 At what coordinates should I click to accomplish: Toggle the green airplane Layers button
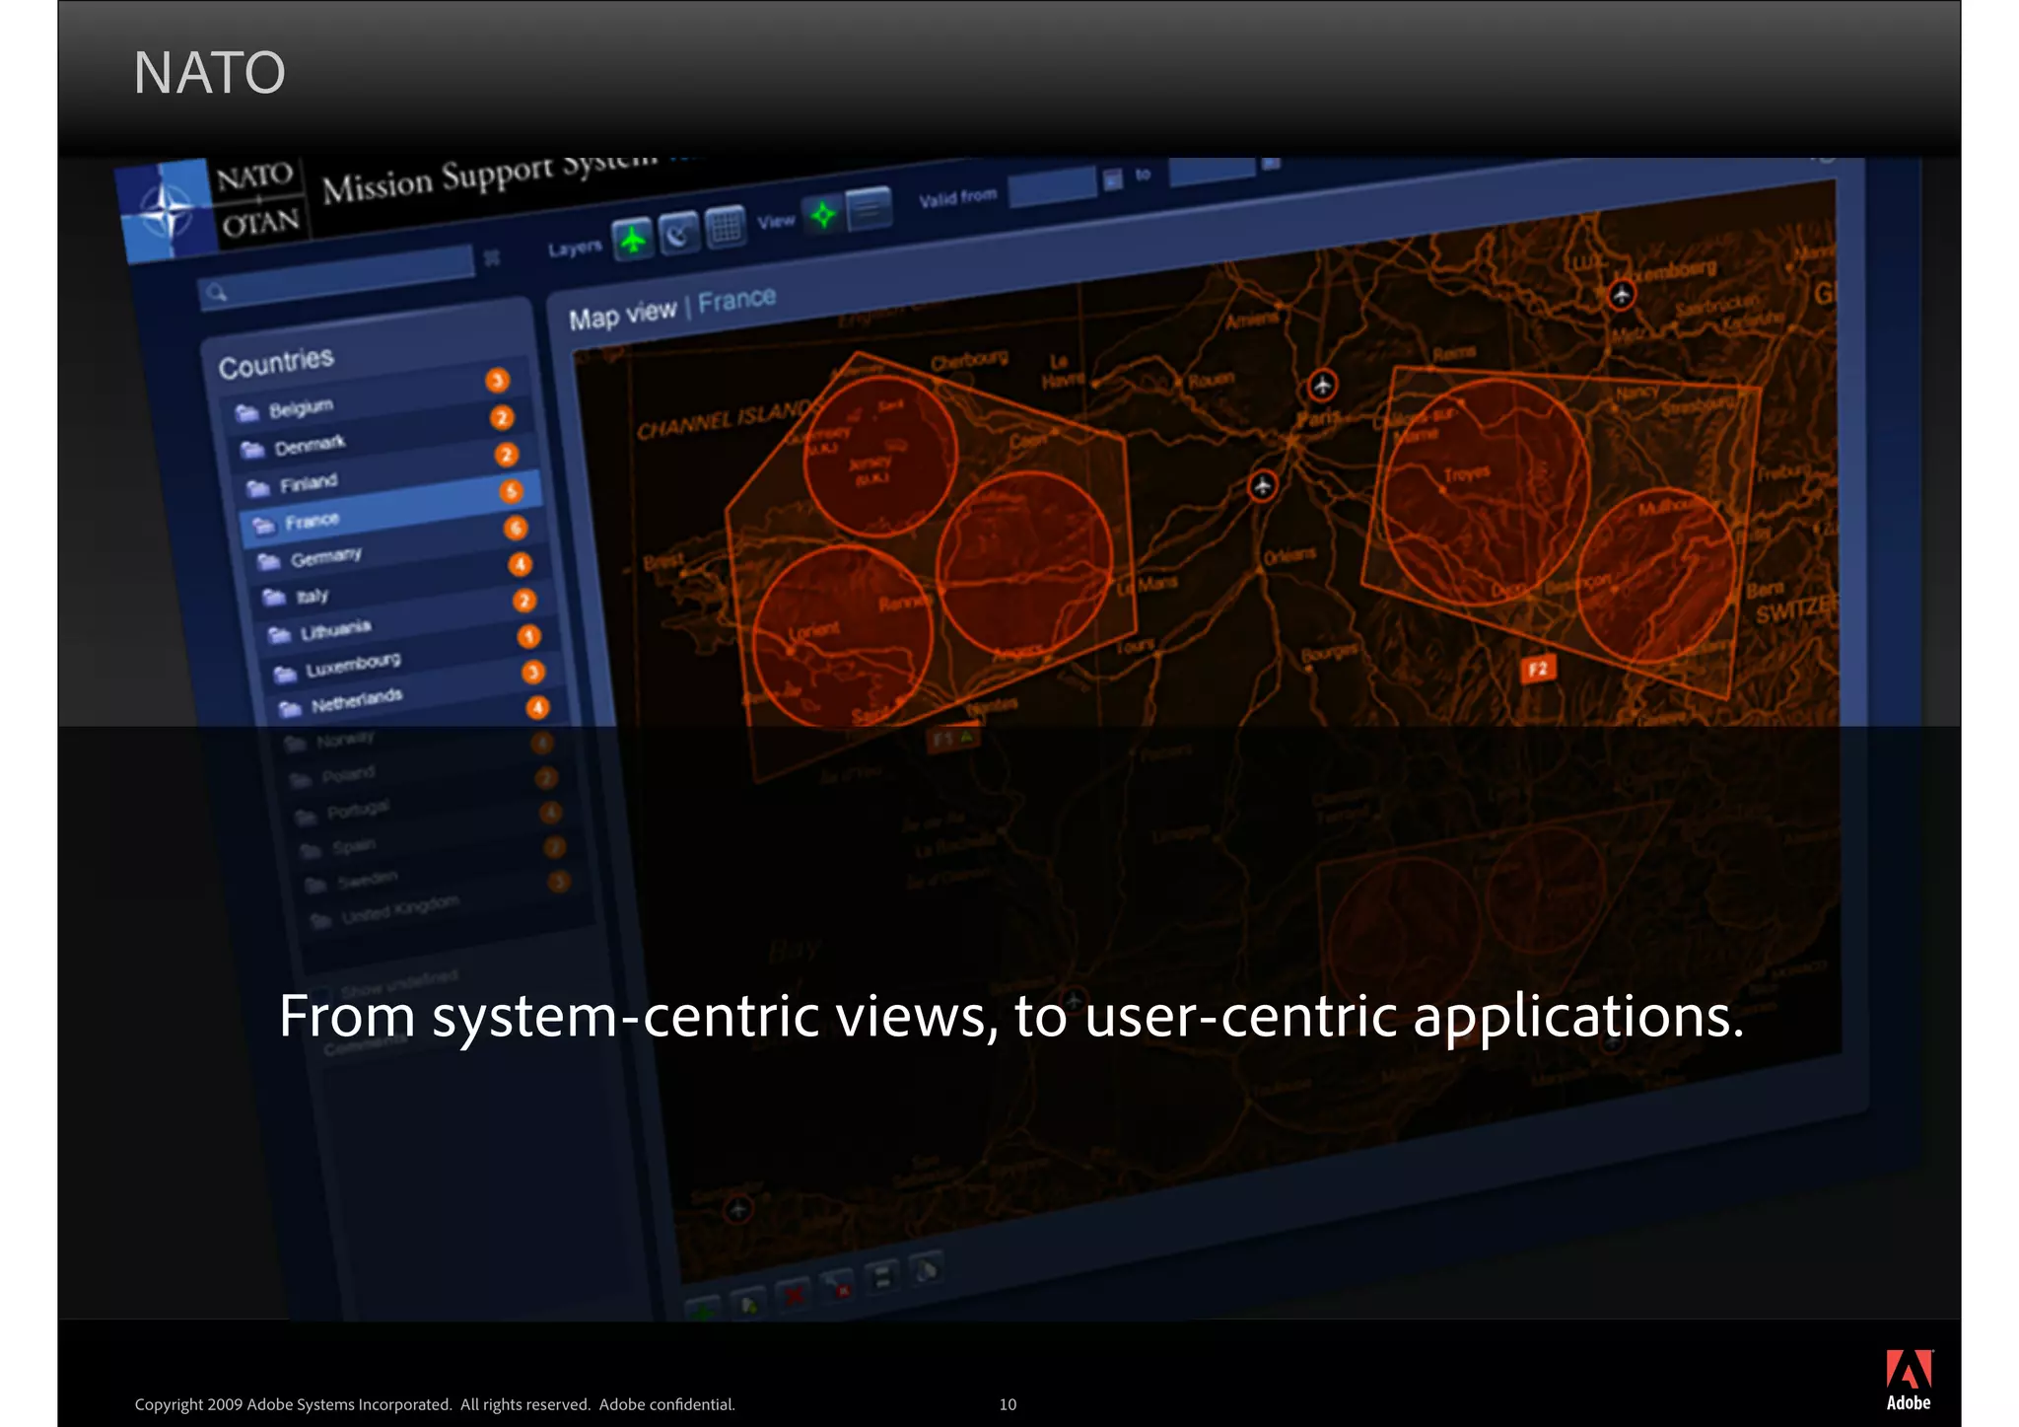pyautogui.click(x=633, y=240)
